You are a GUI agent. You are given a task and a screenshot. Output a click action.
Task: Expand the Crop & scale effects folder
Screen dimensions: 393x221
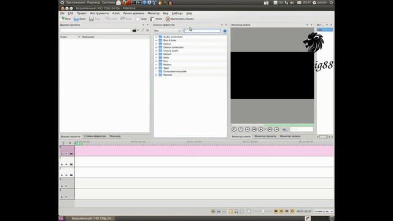[156, 50]
